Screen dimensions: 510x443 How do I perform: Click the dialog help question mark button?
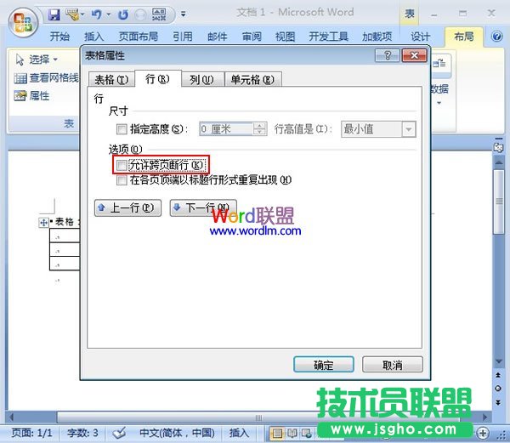click(387, 55)
